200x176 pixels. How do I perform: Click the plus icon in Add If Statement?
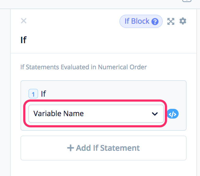point(71,148)
